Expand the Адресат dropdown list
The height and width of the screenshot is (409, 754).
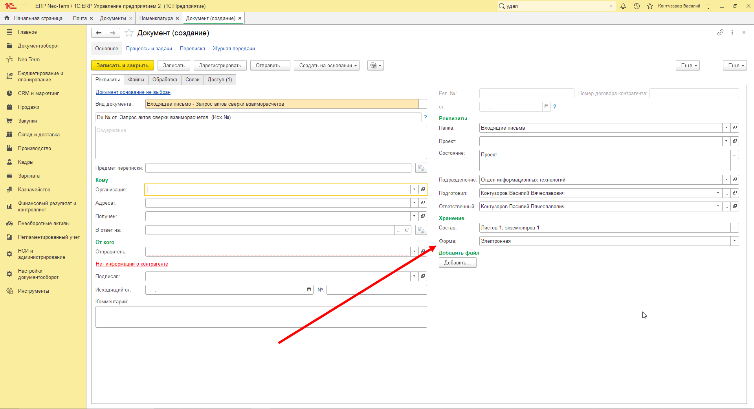414,203
